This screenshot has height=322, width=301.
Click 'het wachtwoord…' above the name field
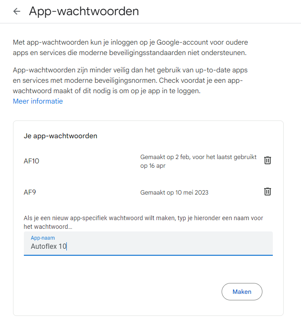point(48,227)
